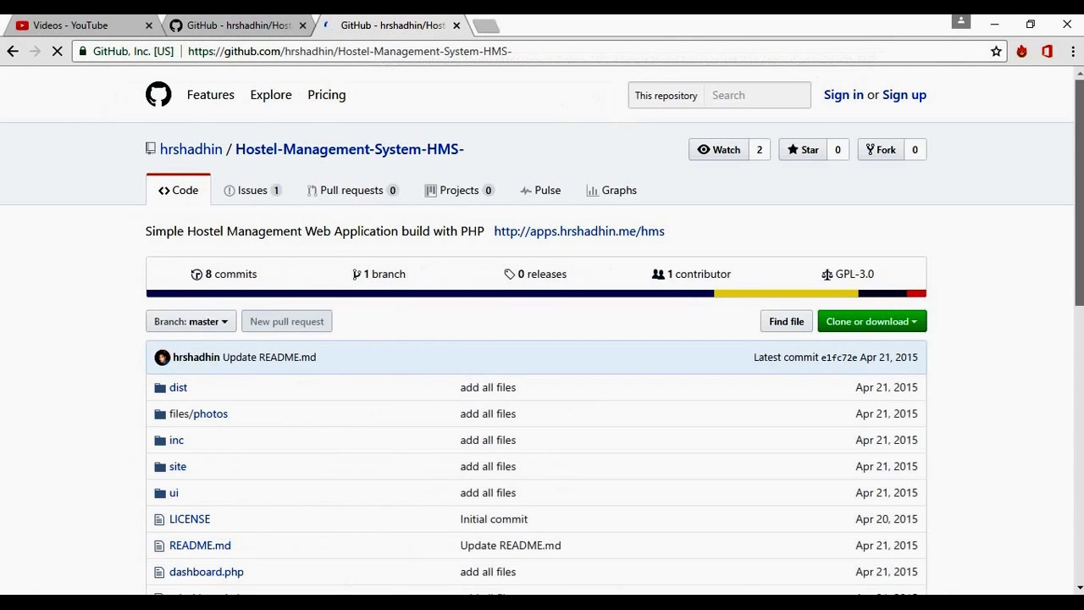Open the Pulse tab
This screenshot has width=1084, height=610.
point(540,191)
